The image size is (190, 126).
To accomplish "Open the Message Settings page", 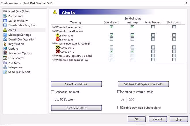I will tap(20, 35).
